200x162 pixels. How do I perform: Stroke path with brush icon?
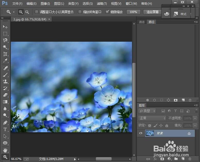(154, 100)
